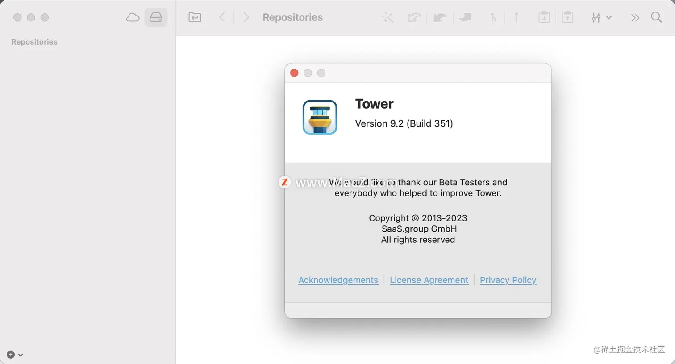
Task: Open the Acknowledgements link
Action: point(338,280)
